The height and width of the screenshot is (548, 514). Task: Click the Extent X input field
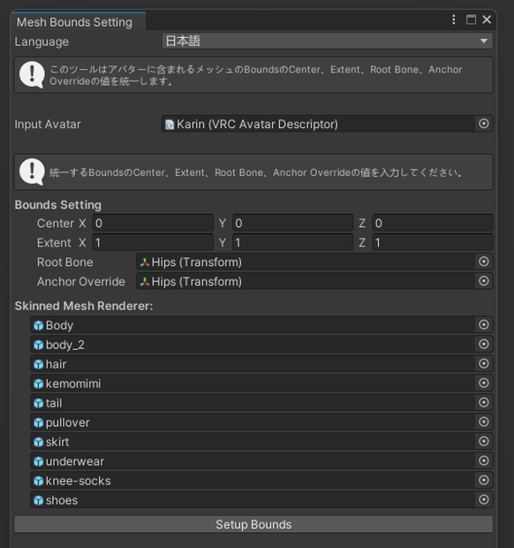pyautogui.click(x=153, y=242)
